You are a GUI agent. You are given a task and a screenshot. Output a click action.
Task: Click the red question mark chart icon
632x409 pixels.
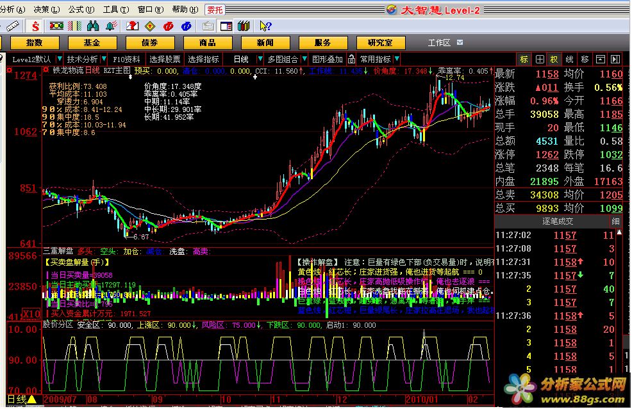(132, 26)
